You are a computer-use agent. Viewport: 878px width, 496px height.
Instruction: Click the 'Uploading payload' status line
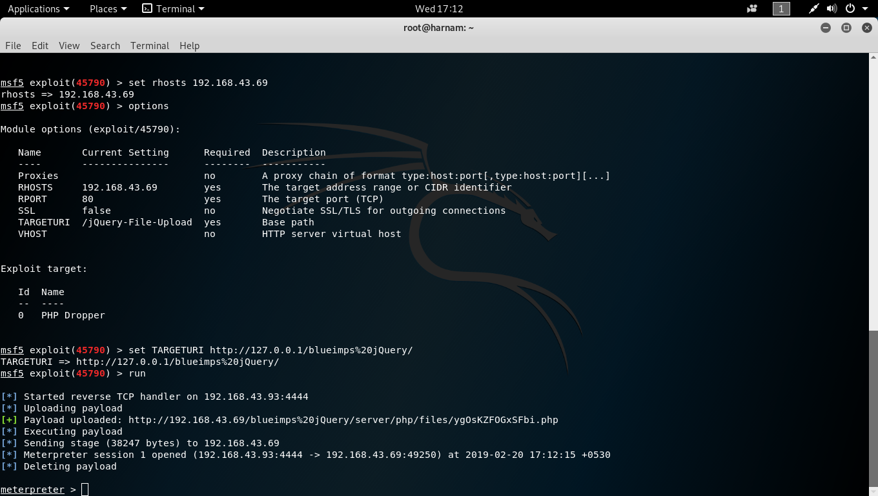coord(61,408)
